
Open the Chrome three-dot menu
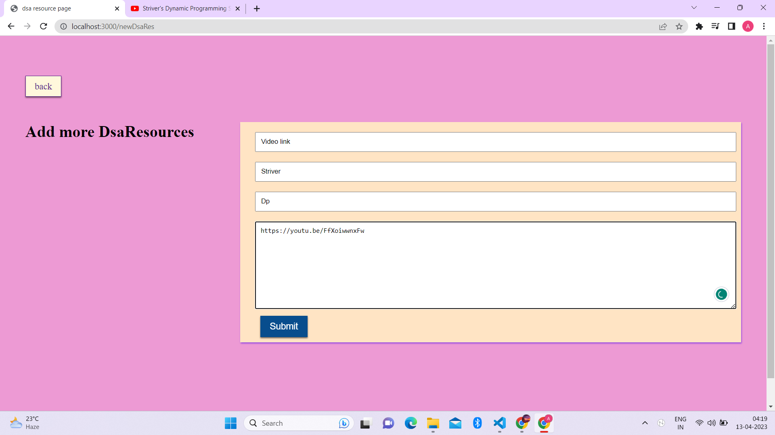click(764, 26)
